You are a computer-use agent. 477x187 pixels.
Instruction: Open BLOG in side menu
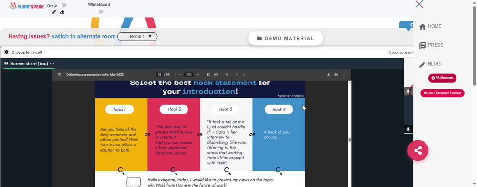point(430,64)
